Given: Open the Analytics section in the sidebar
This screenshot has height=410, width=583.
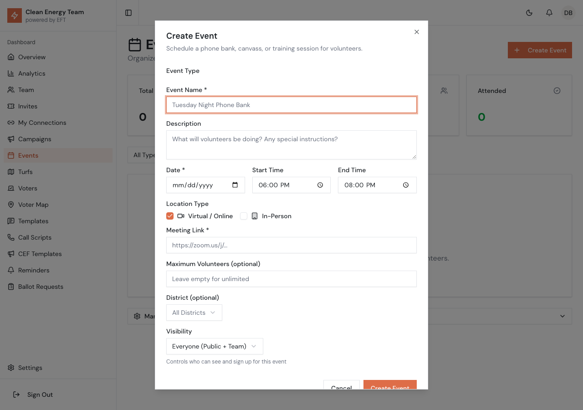Looking at the screenshot, I should coord(32,73).
